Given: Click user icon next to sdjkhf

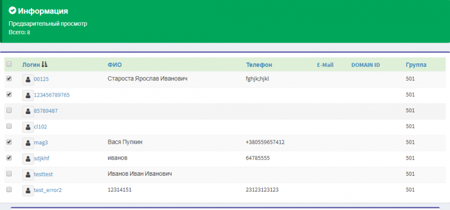Looking at the screenshot, I should point(28,158).
